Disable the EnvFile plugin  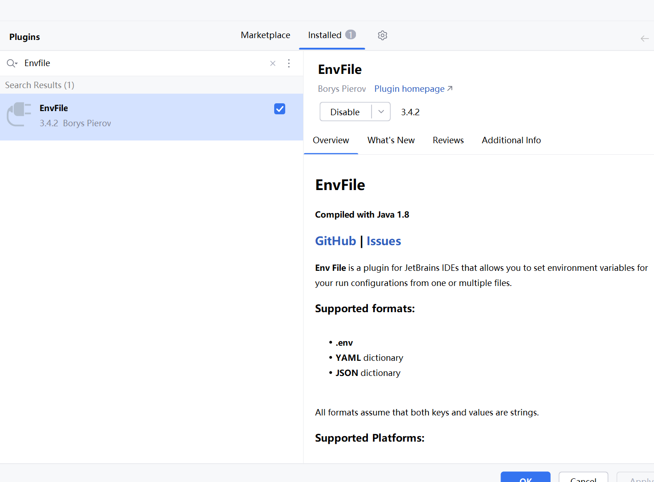[345, 112]
